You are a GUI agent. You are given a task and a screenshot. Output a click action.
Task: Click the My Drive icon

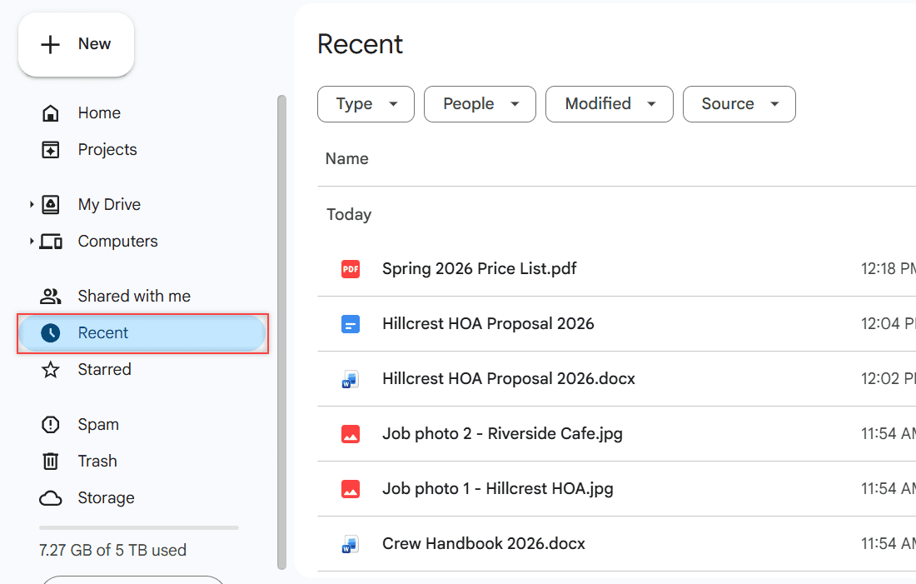51,205
